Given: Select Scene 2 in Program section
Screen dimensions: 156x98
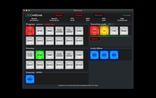Looking at the screenshot, I should click(x=40, y=41).
